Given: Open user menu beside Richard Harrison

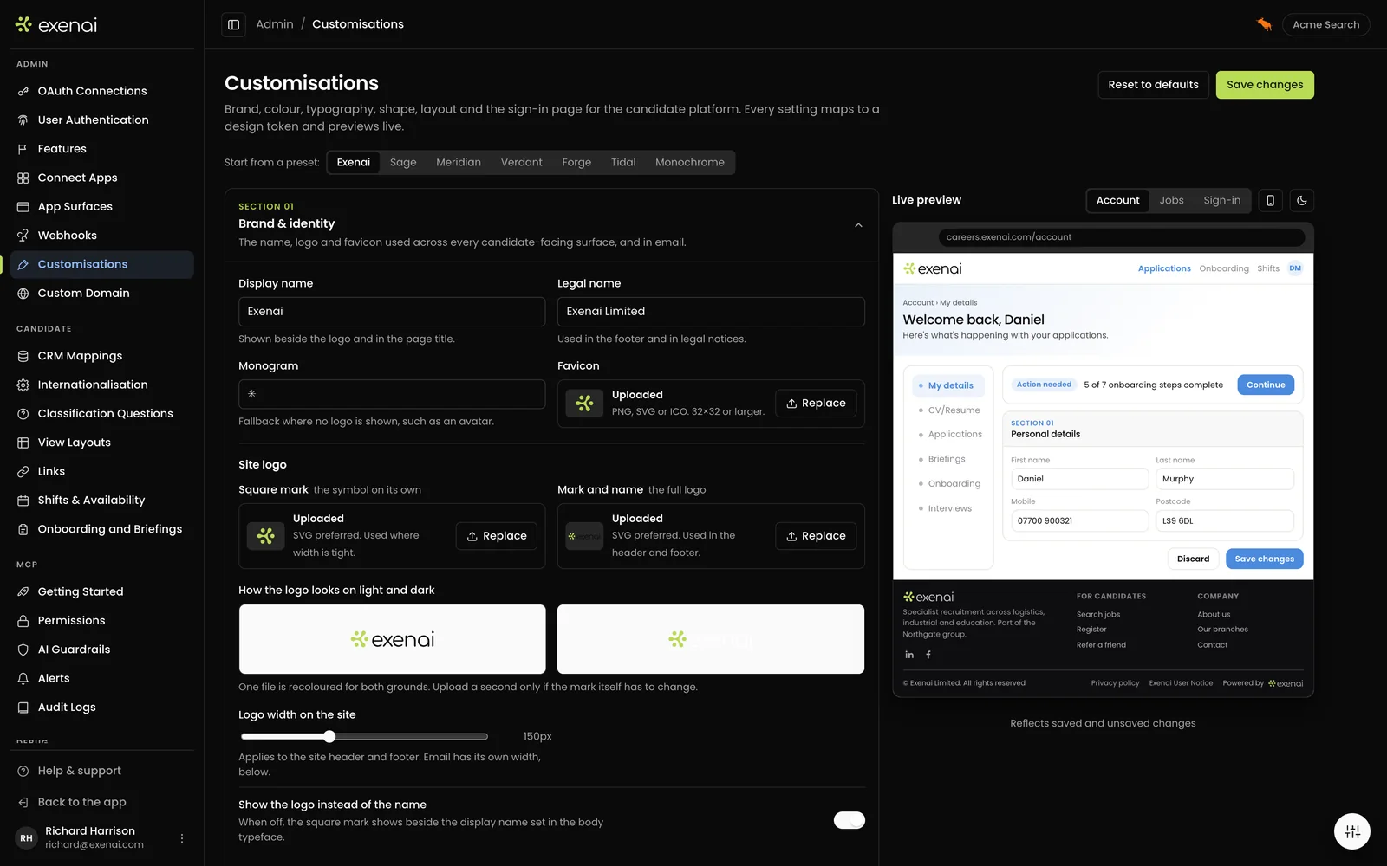Looking at the screenshot, I should pyautogui.click(x=181, y=838).
